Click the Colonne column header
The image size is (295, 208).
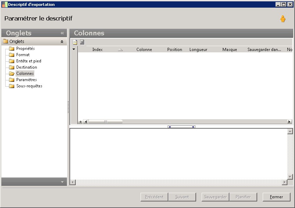click(144, 50)
